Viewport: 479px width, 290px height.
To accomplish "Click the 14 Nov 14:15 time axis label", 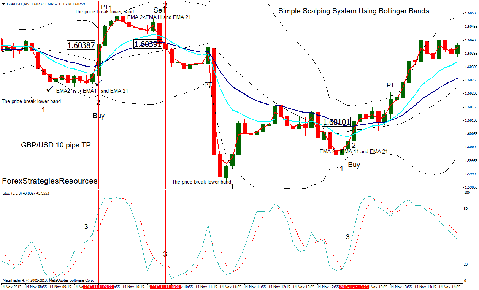I will (425, 287).
